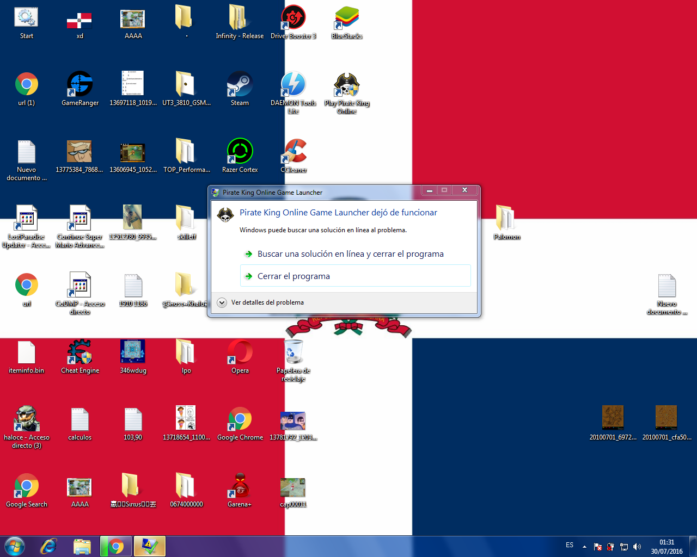Open the Windows Start menu orb
Viewport: 697px width, 557px height.
point(15,546)
